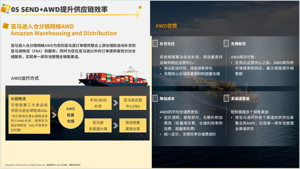
Task: Click the line 储服务，实现单一库存池管理全销售渠道。
Action: pos(45,57)
